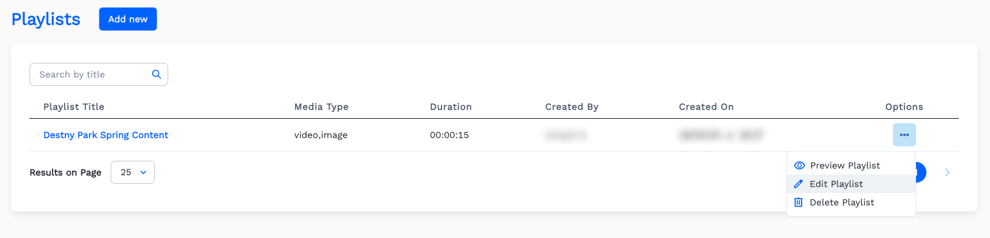The height and width of the screenshot is (238, 990).
Task: Open the three-dot options button
Action: coord(904,135)
